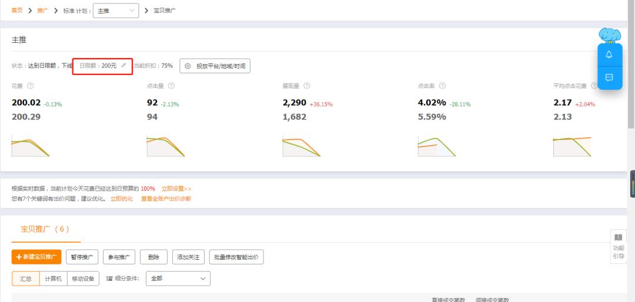Go to 推广 in the breadcrumb

(43, 11)
